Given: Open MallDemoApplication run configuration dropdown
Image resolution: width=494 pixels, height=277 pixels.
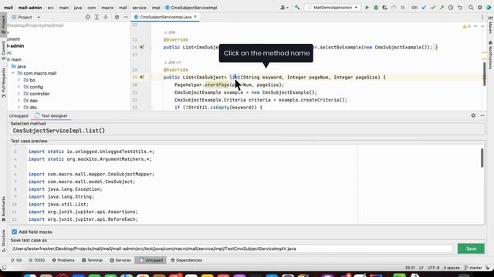Looking at the screenshot, I should 333,8.
